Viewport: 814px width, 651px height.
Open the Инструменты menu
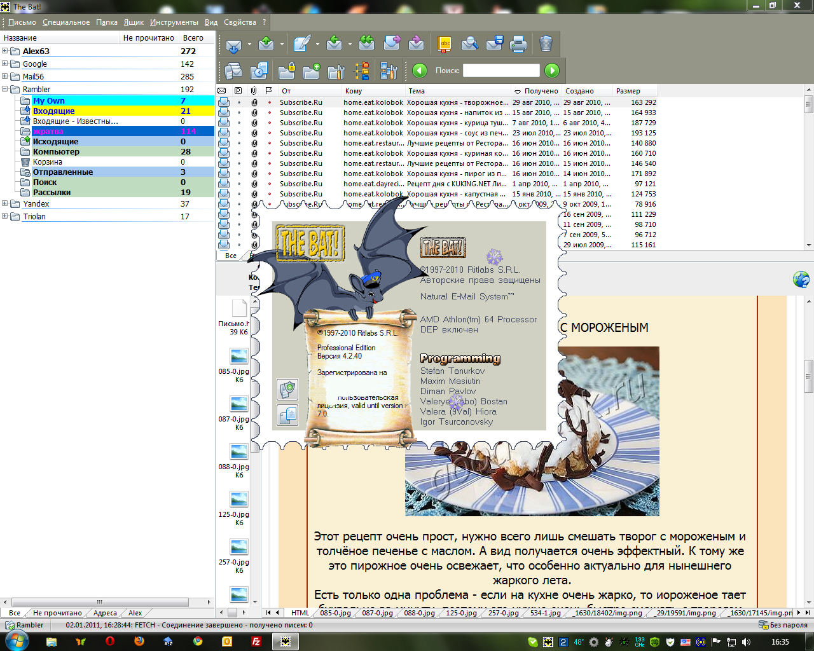coord(174,22)
